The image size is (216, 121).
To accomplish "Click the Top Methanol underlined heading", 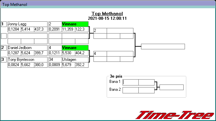I will click(x=107, y=13).
